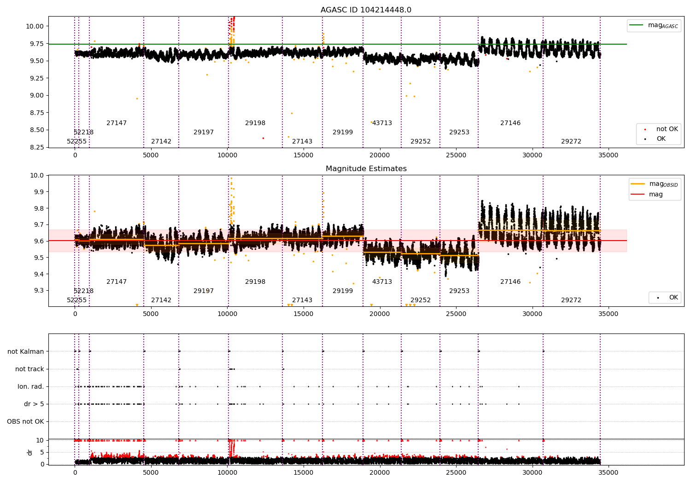Viewport: 691px width, 483px height.
Task: Click the 9.00 y-axis tick of AGASC plot
Action: (x=36, y=95)
